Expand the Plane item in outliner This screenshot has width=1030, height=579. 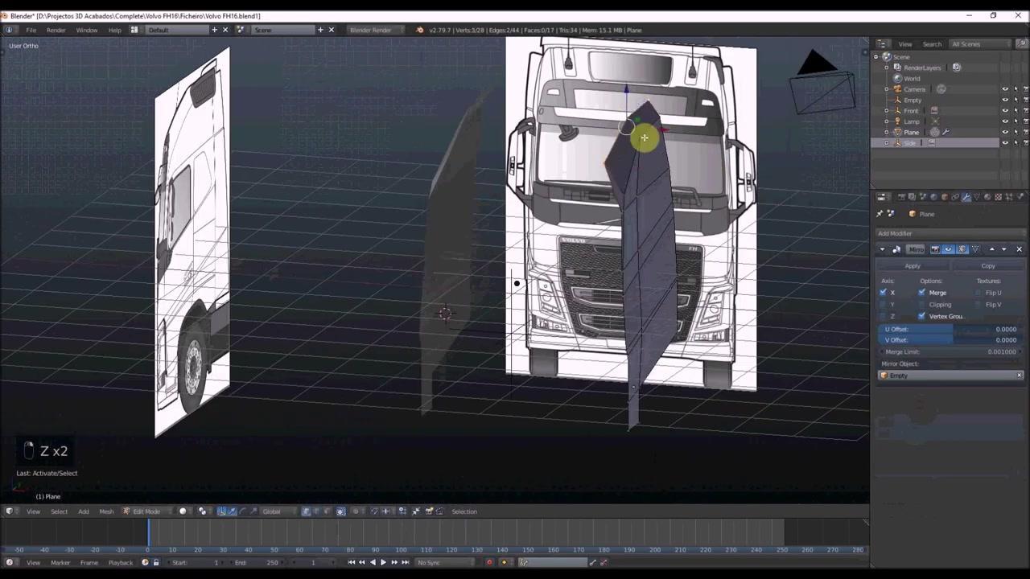886,132
